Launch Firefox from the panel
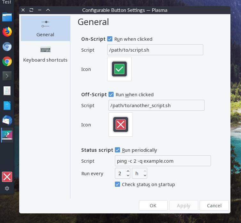The height and width of the screenshot is (223, 241). (7, 32)
